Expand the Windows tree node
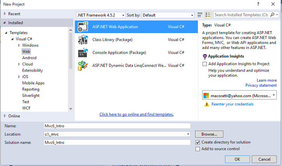The width and height of the screenshot is (282, 166). (x=19, y=45)
